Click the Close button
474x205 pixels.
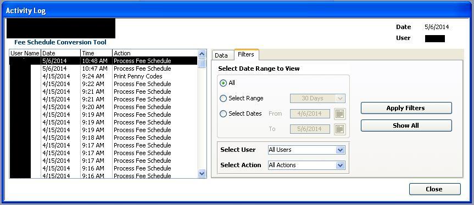point(434,189)
